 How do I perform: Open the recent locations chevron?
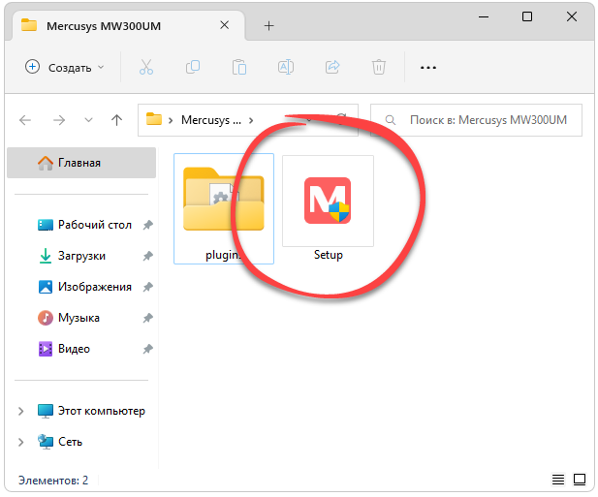(88, 120)
